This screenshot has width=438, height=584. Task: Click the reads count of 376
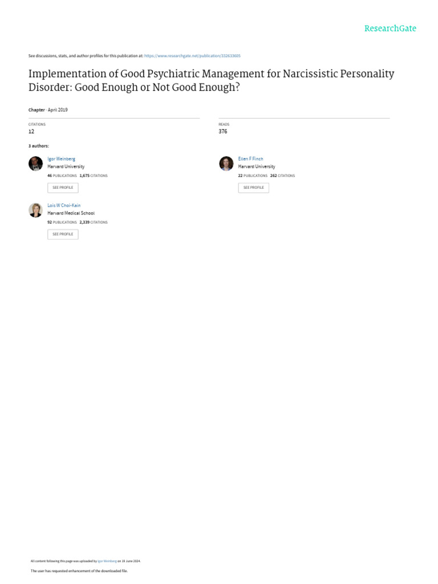point(223,132)
